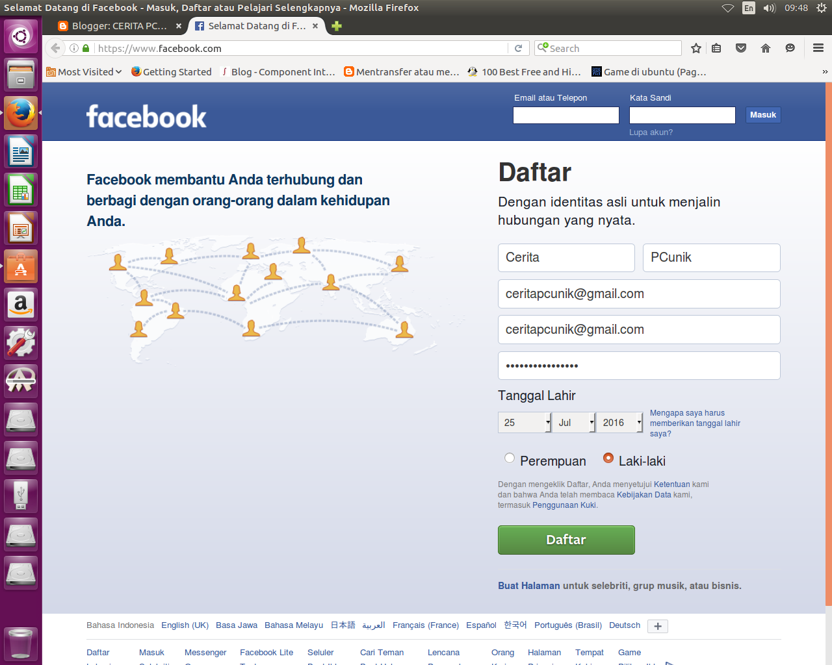Open sound volume indicator
832x665 pixels.
[770, 8]
